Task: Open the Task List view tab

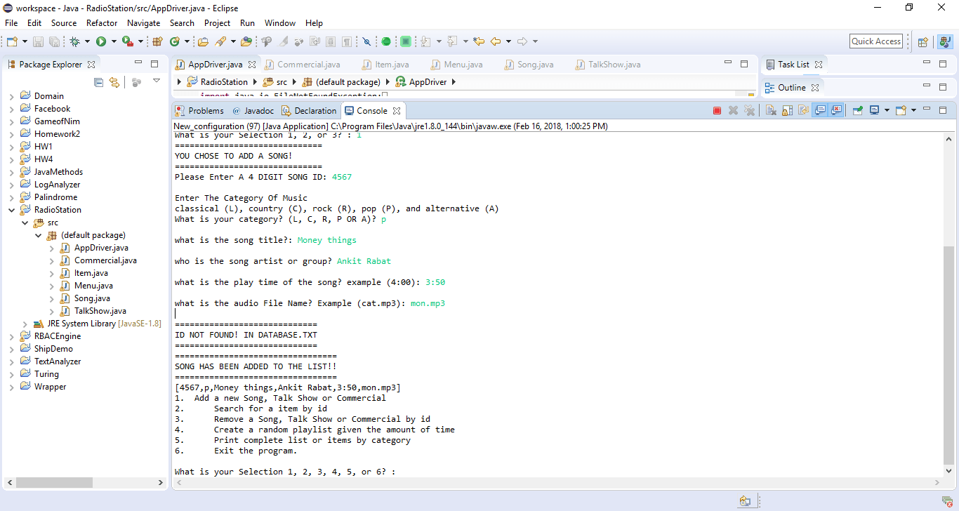Action: [793, 65]
